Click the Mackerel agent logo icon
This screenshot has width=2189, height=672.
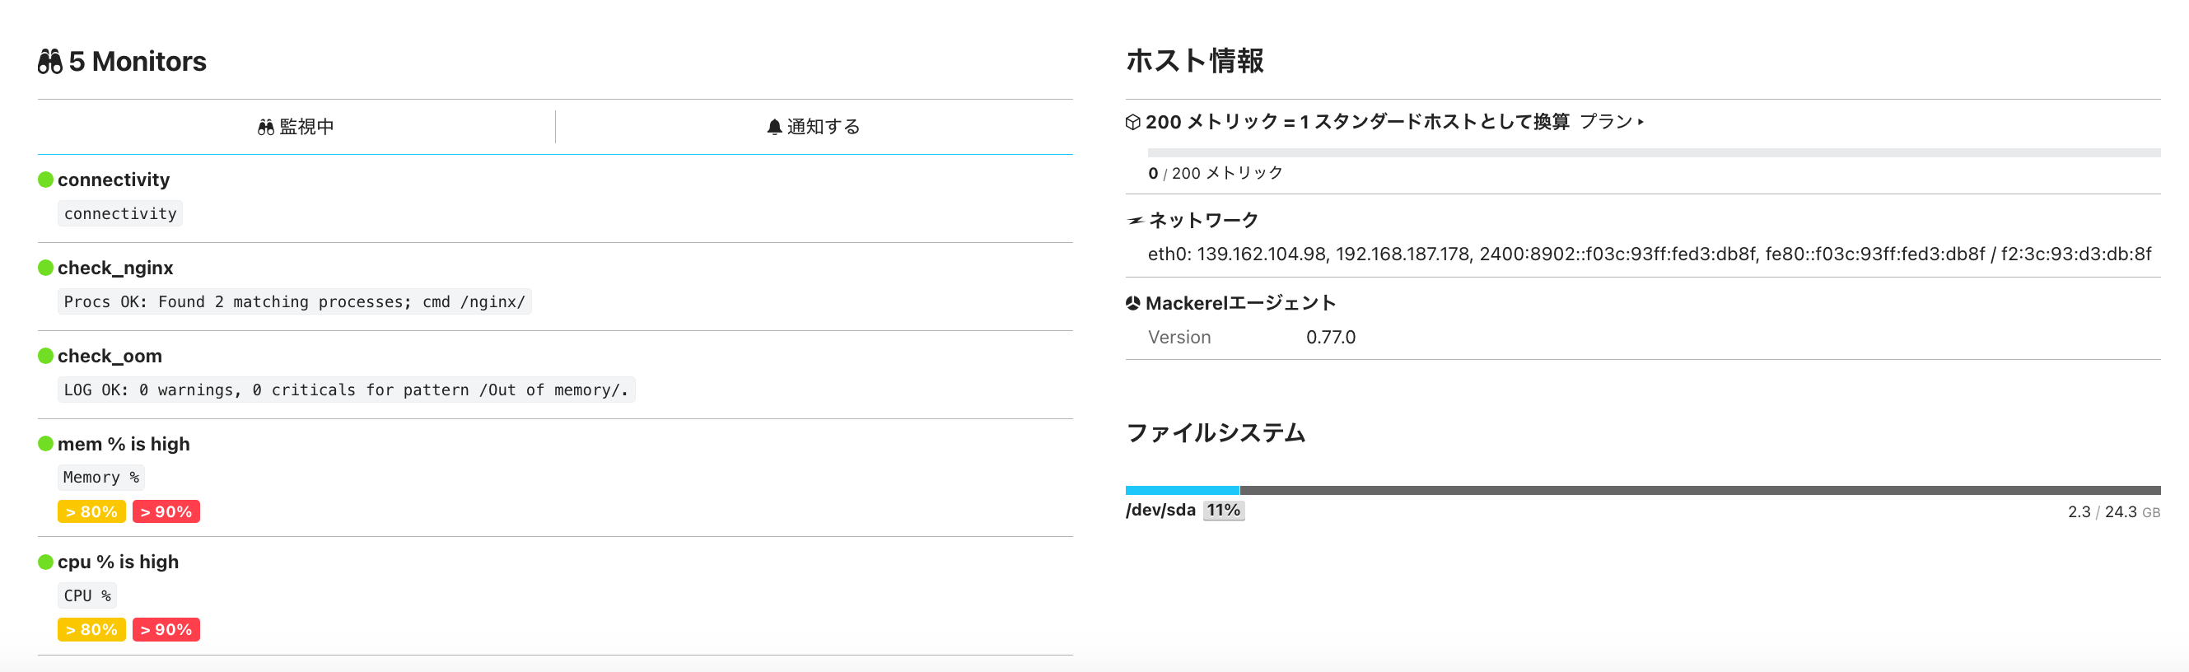pos(1132,303)
